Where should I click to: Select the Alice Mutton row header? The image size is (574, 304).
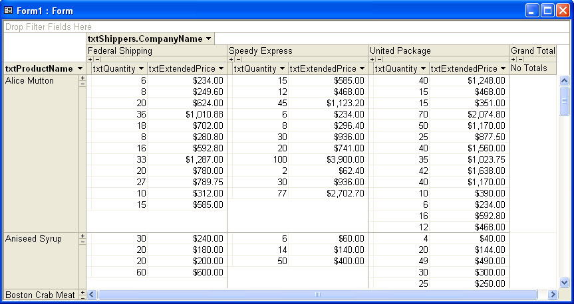tap(40, 81)
